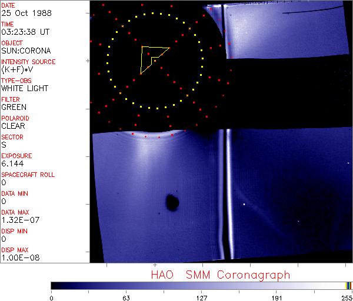The image size is (353, 301).
Task: Select the exposure value 6.144
Action: [x=12, y=164]
